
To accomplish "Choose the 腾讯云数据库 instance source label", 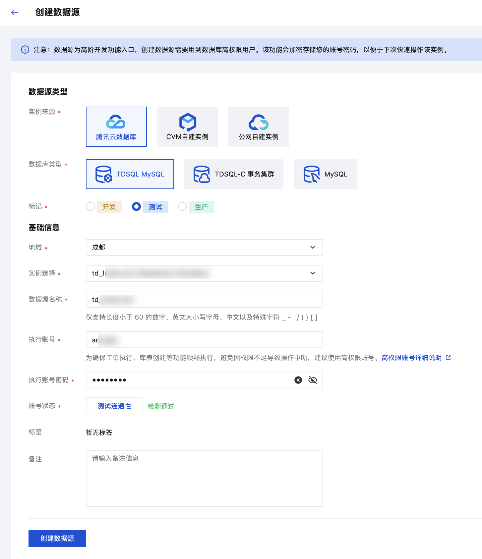I will coord(116,137).
